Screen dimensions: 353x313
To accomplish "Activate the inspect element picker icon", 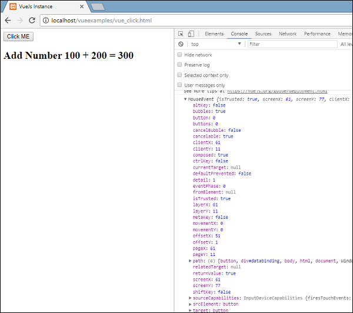I will coord(181,34).
